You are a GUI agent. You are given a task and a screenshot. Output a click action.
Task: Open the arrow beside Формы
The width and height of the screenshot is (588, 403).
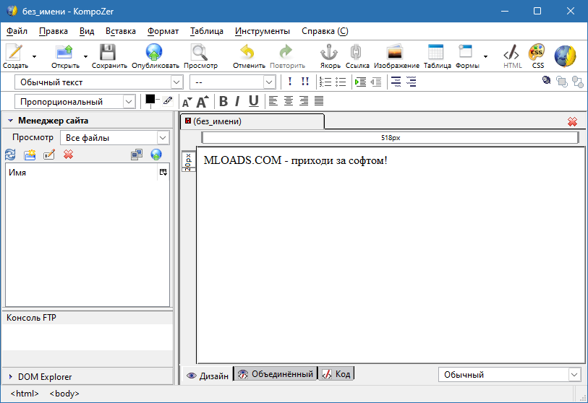pyautogui.click(x=485, y=56)
